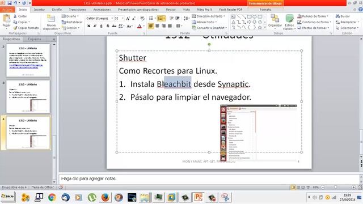Add a Nueva diapositiva slide

(x=51, y=23)
